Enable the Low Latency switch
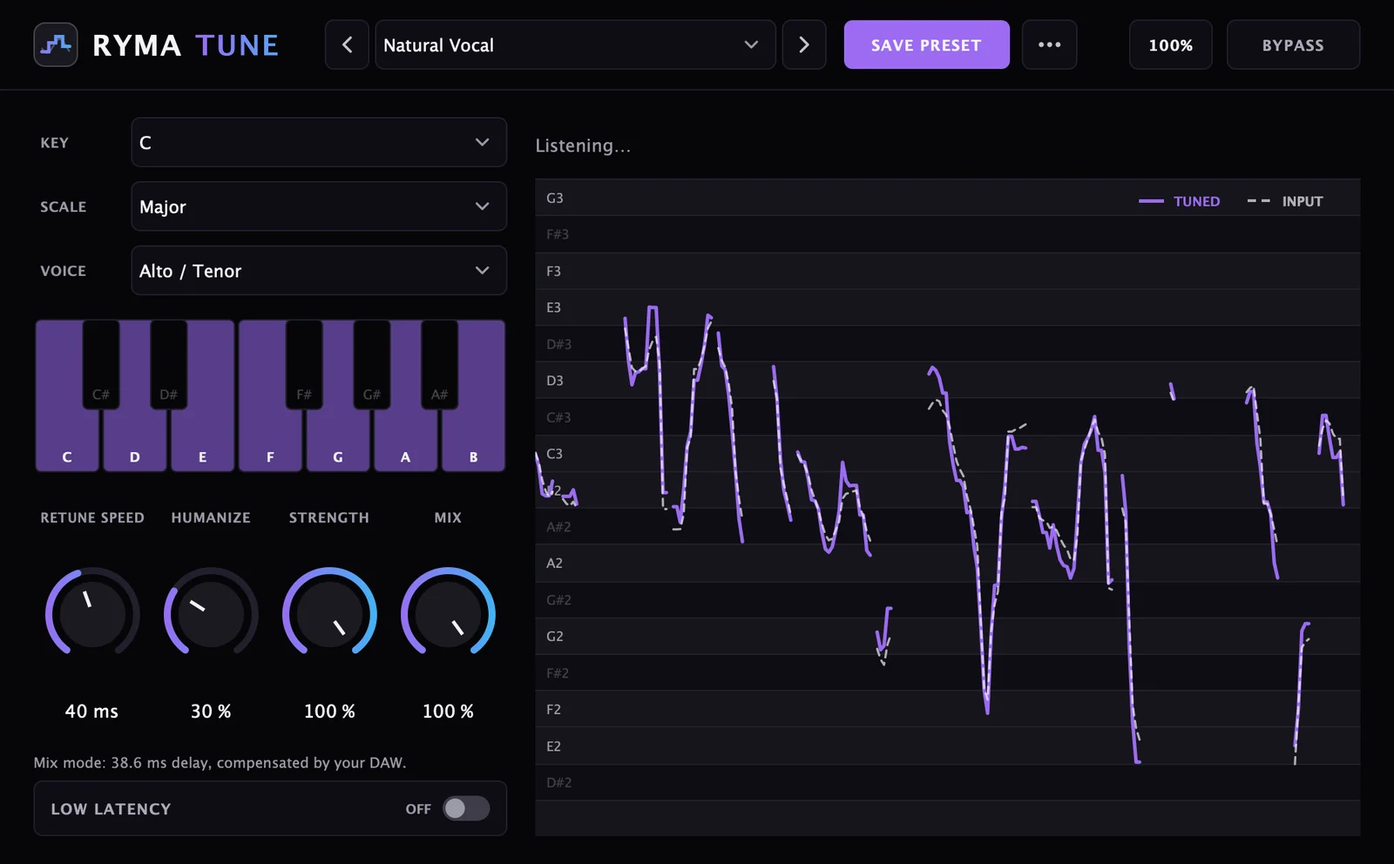The width and height of the screenshot is (1394, 864). click(x=466, y=808)
